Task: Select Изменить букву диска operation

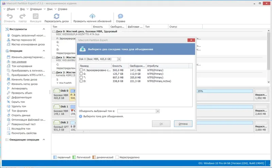Action: 24,79
